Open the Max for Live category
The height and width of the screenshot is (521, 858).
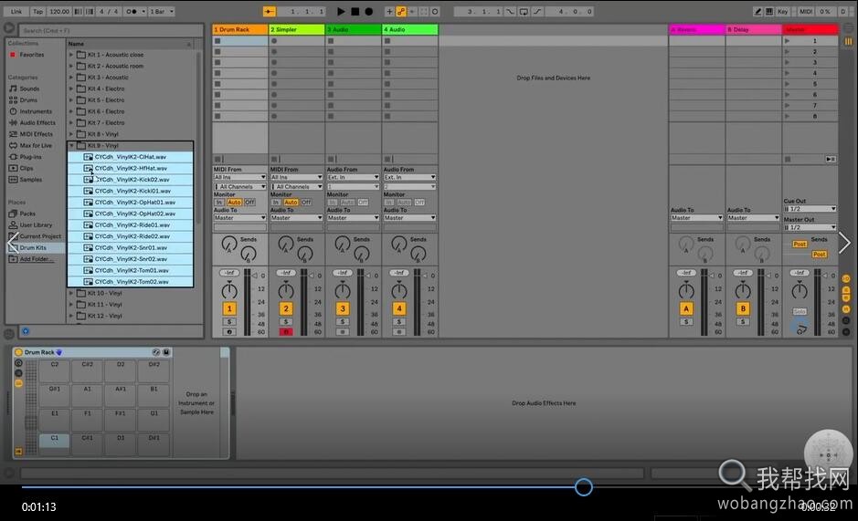[36, 145]
